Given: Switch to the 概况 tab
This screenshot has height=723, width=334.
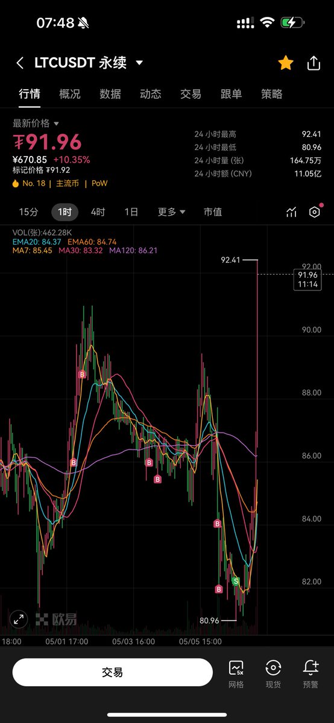Looking at the screenshot, I should [x=69, y=94].
